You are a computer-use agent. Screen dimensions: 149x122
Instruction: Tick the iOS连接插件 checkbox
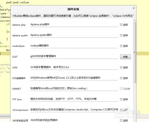pos(121,78)
